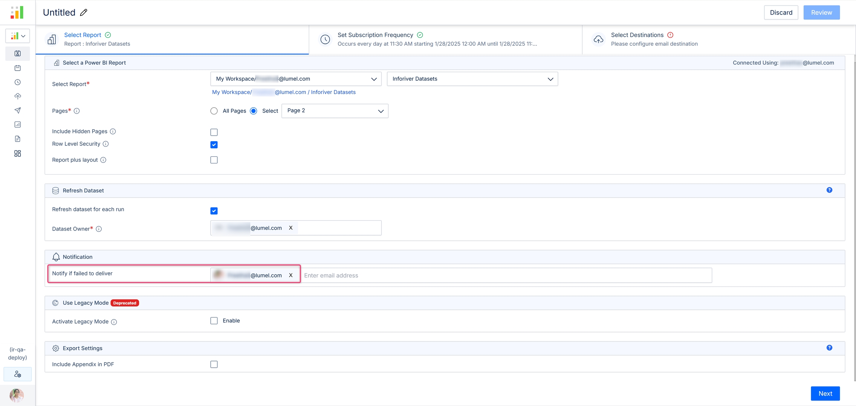Click the Enter email address field
The image size is (856, 406).
click(505, 276)
